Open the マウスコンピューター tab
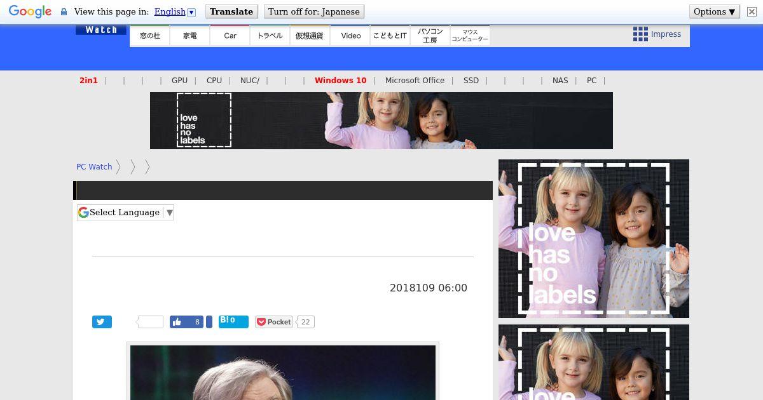The image size is (763, 400). coord(470,36)
